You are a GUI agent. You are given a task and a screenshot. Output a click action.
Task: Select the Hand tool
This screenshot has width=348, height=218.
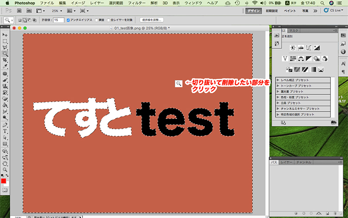pos(5,164)
